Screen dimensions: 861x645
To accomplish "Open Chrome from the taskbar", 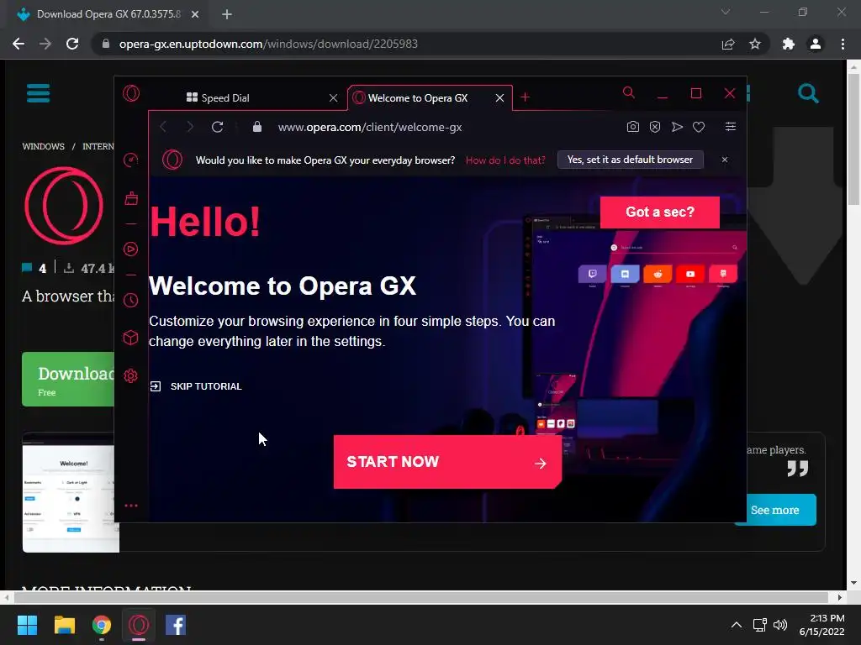I will tap(102, 625).
